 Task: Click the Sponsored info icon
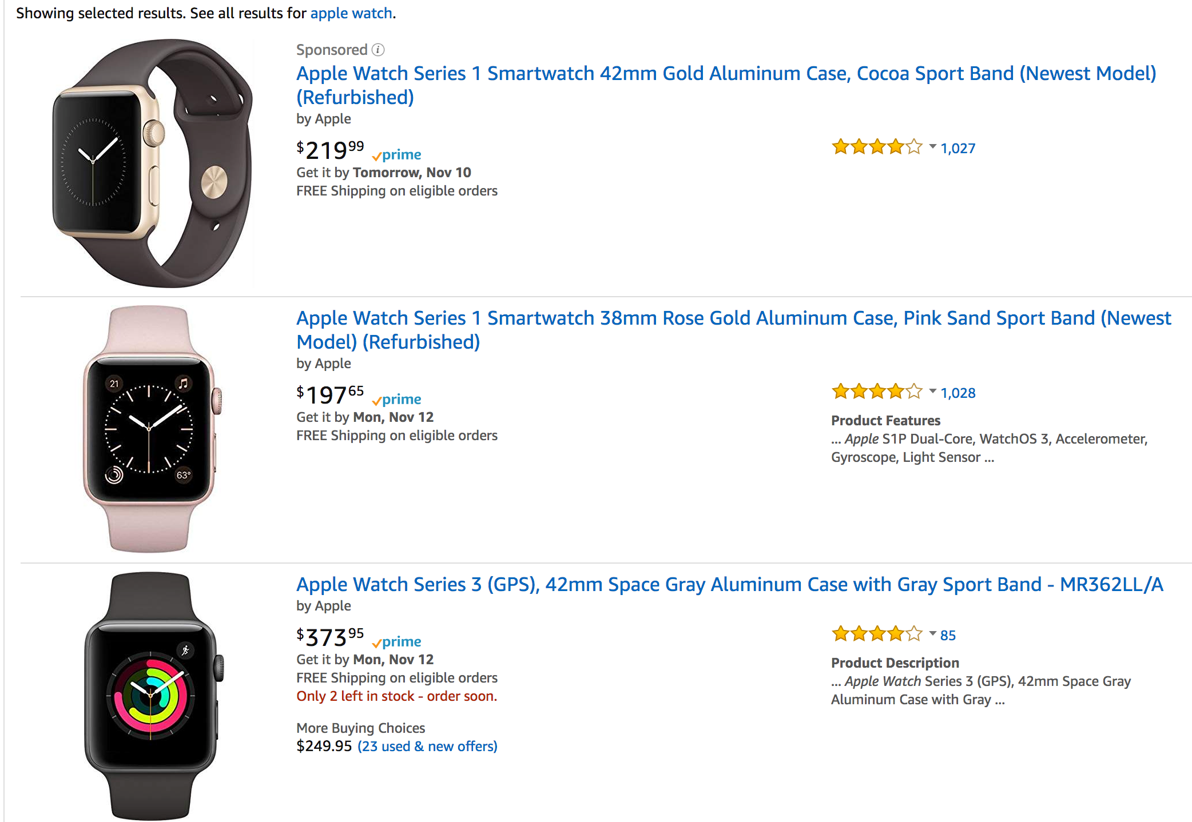tap(378, 50)
